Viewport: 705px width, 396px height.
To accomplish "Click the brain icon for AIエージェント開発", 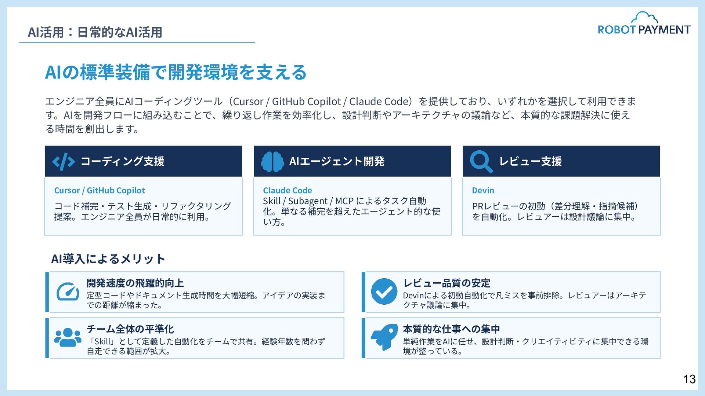I will [x=272, y=161].
